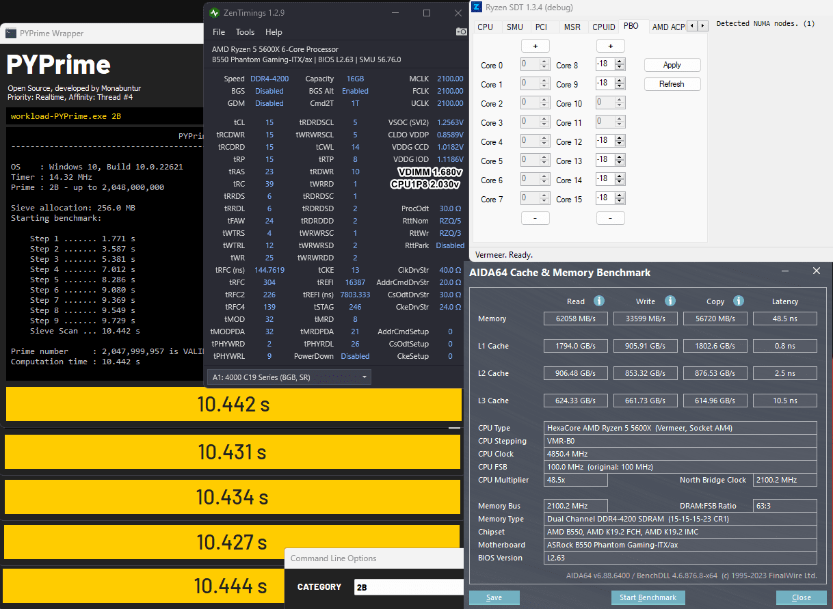
Task: Click the Motherboard value ASRock B550 Phantom Gaming-ITX/ax
Action: point(680,545)
